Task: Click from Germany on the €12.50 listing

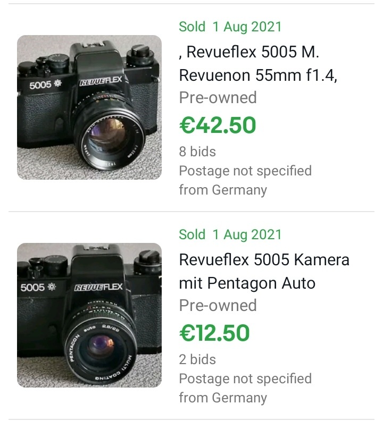Action: (222, 398)
